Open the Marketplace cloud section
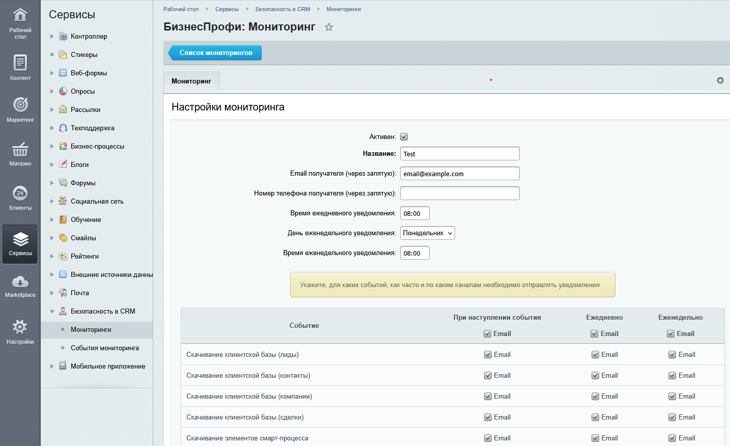730x446 pixels. 20,286
